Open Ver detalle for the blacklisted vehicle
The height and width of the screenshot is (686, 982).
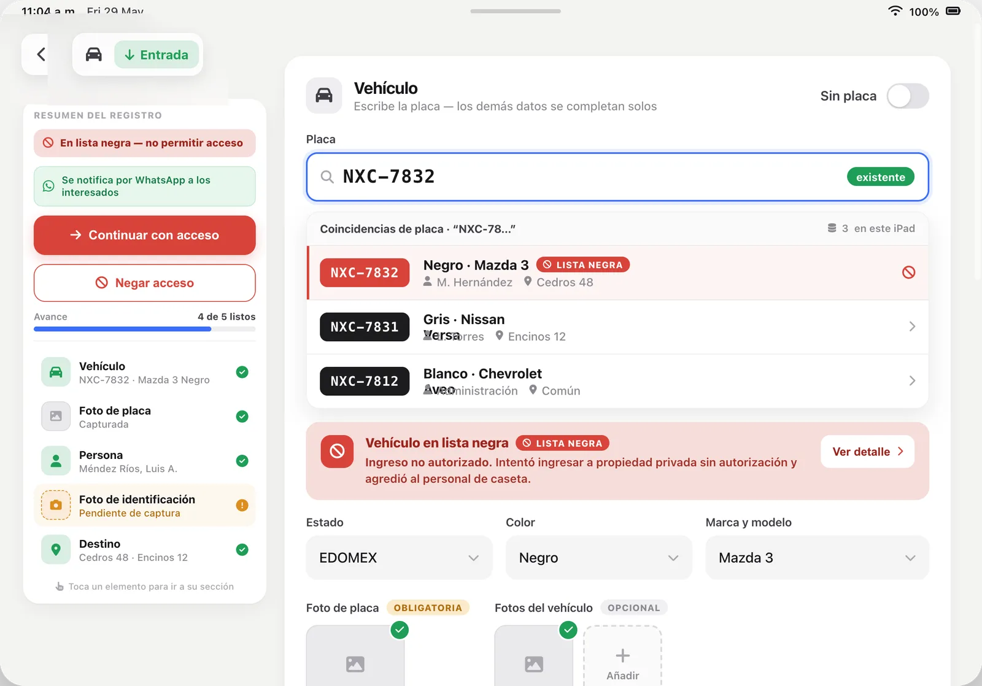tap(867, 452)
